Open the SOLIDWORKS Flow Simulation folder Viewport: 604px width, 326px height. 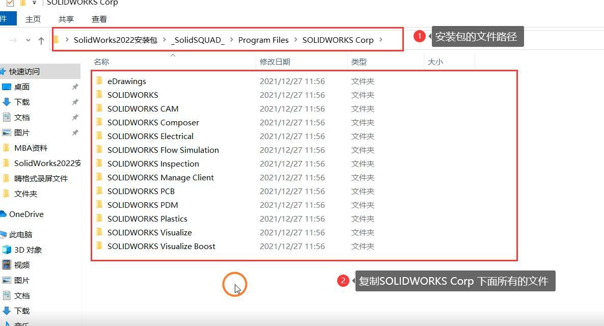tap(163, 150)
